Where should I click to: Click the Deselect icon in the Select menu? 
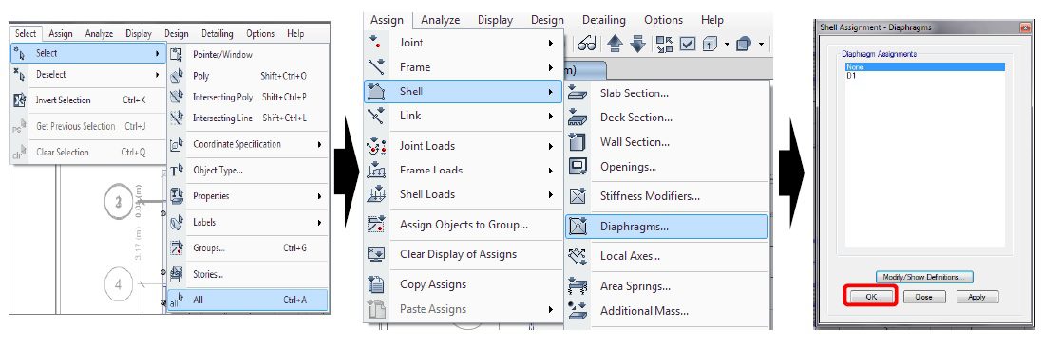click(x=19, y=74)
